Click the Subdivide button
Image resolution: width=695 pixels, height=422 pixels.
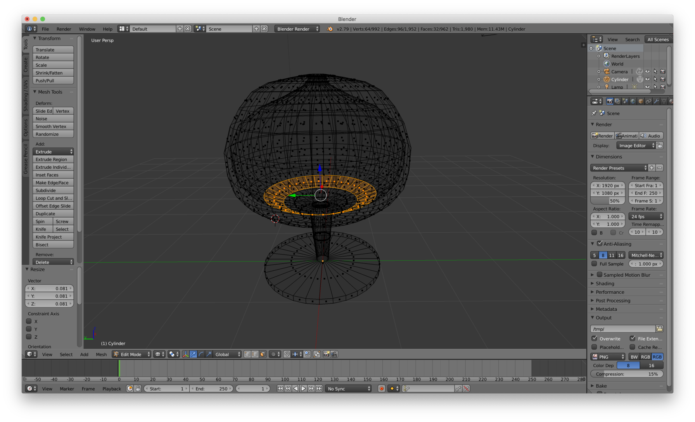coord(53,190)
